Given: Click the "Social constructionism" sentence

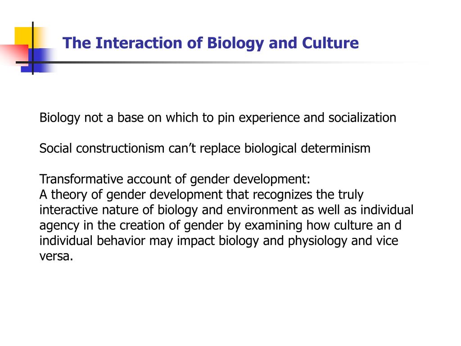Looking at the screenshot, I should 205,148.
